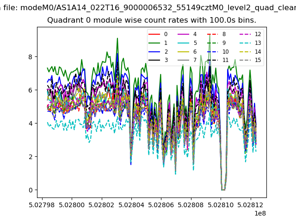Click legend label 11 with black dashes

225,60
